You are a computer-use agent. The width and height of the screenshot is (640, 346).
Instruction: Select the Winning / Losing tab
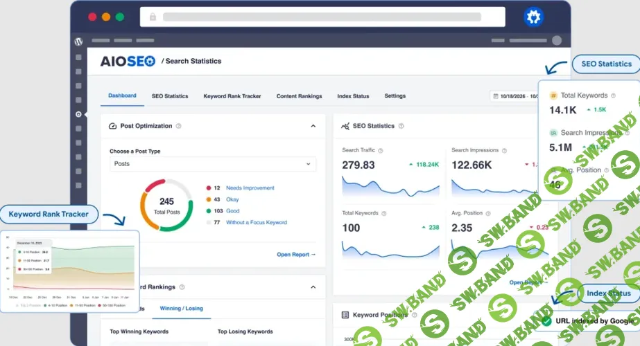tap(182, 308)
